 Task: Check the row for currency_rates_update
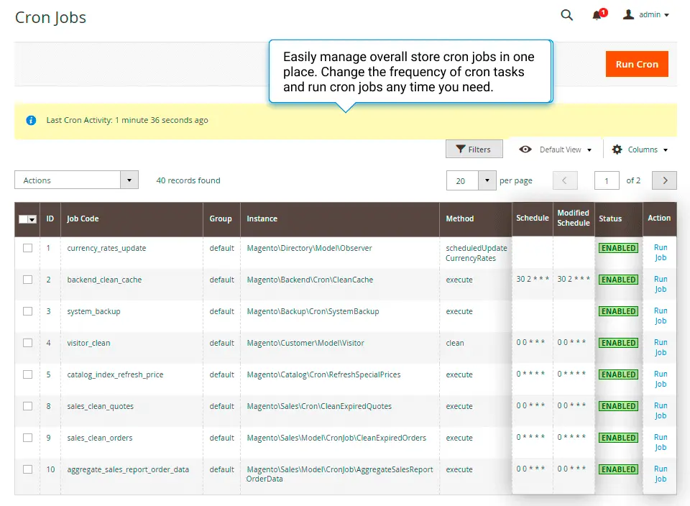[27, 248]
